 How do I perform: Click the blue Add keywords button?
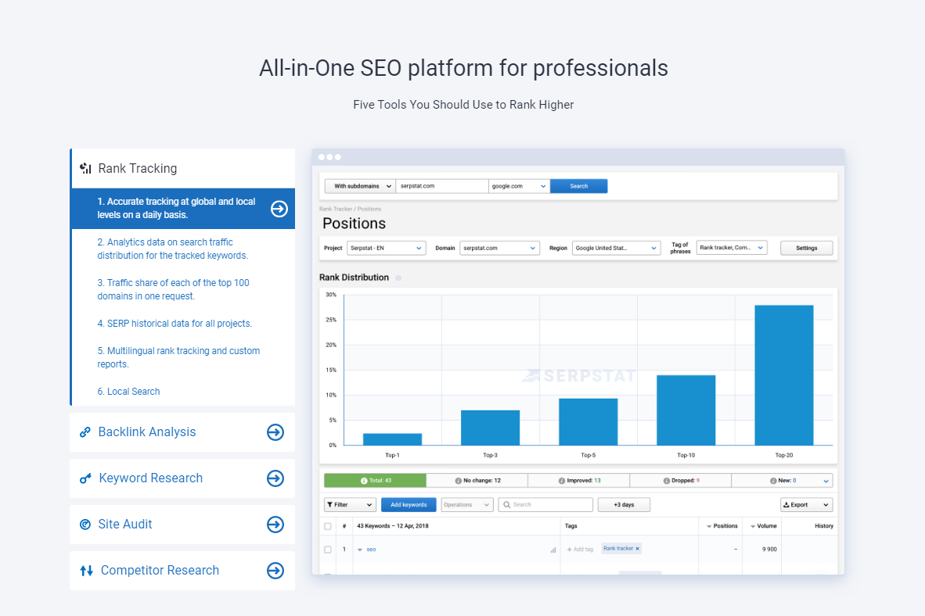pos(409,504)
